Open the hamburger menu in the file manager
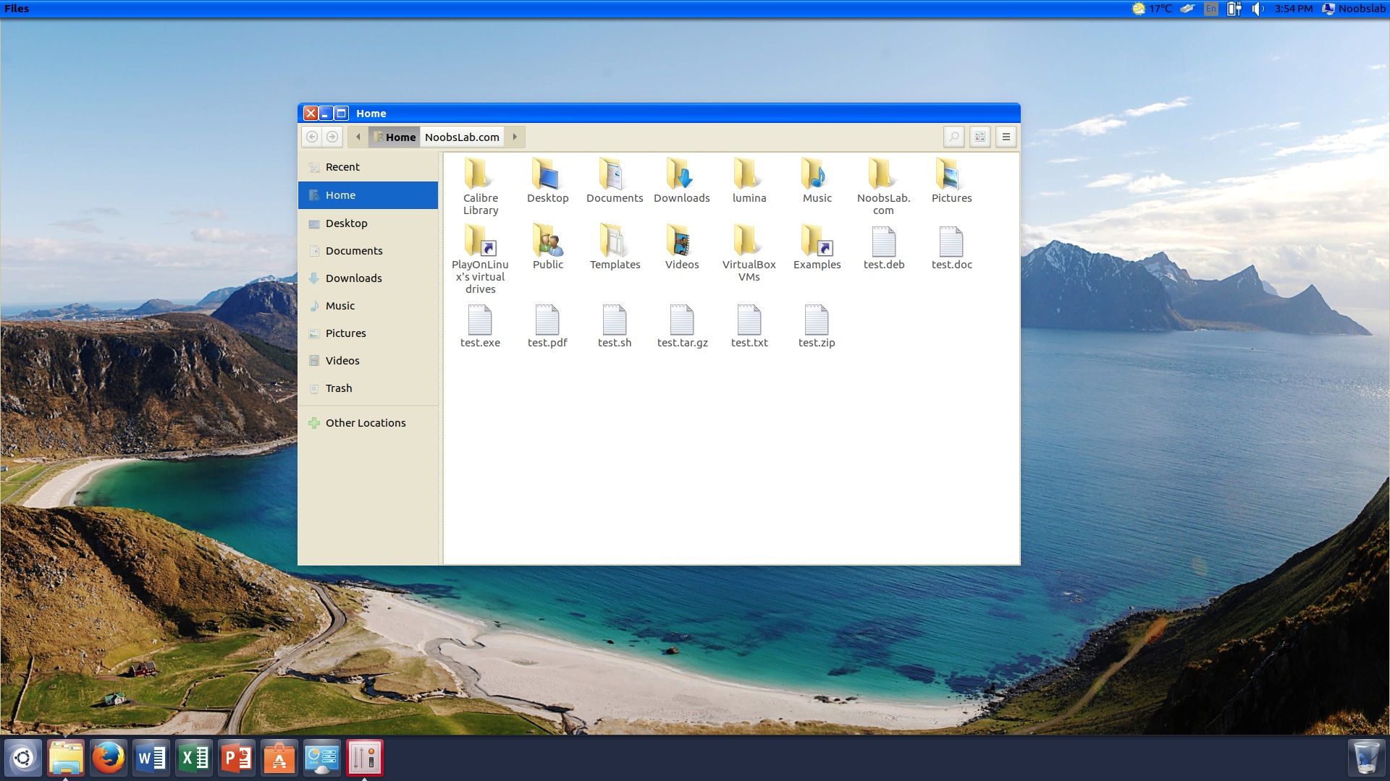Screen dimensions: 1390x781 (x=1006, y=137)
